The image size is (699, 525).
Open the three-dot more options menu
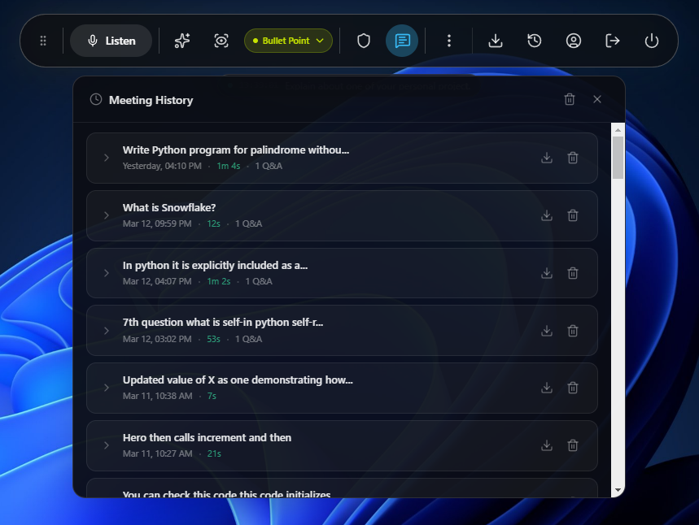tap(449, 40)
